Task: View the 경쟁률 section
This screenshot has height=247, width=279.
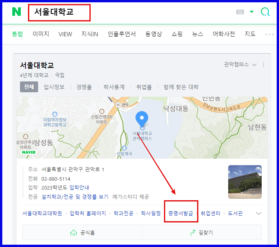Action: pyautogui.click(x=84, y=87)
